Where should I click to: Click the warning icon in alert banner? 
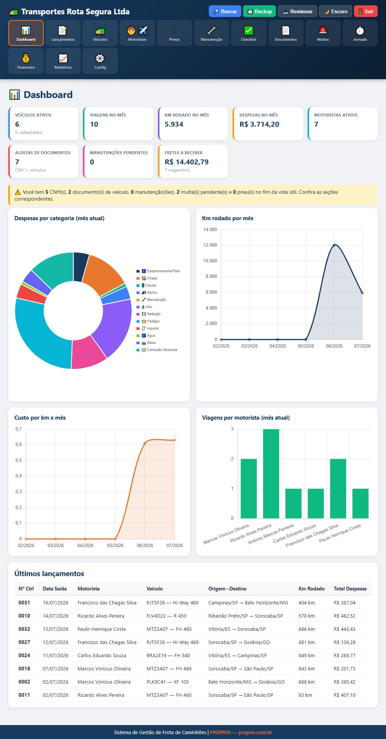tap(18, 192)
